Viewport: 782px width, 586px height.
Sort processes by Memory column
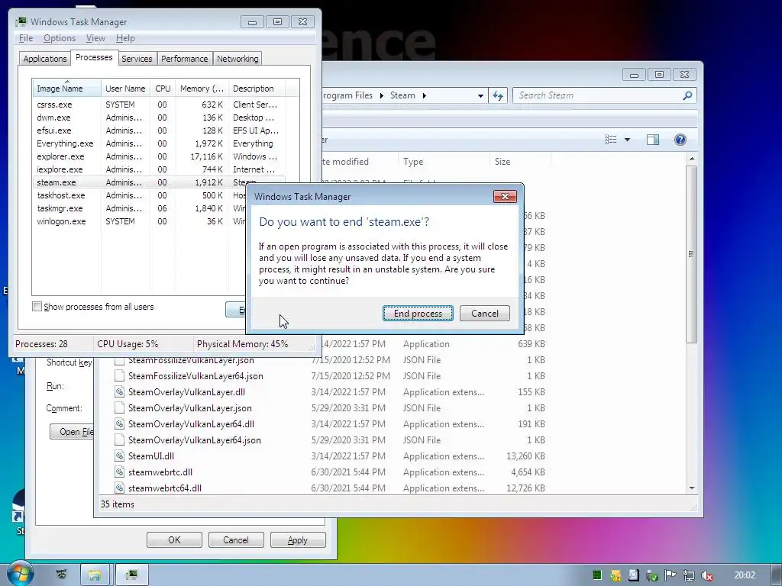coord(202,89)
